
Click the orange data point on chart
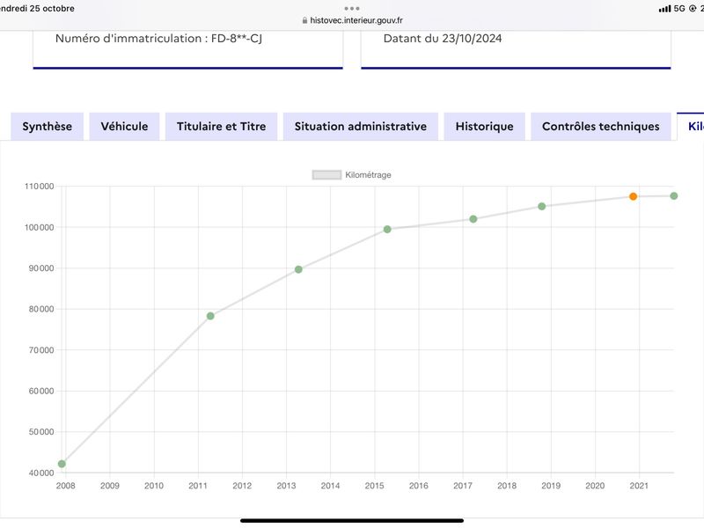click(633, 196)
